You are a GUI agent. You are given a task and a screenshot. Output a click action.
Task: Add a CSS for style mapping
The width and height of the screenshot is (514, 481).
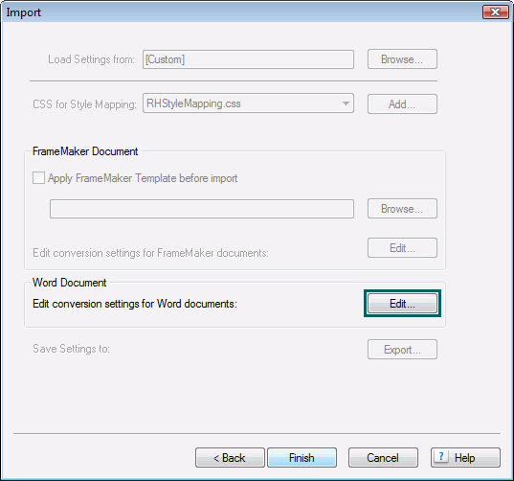tap(402, 104)
